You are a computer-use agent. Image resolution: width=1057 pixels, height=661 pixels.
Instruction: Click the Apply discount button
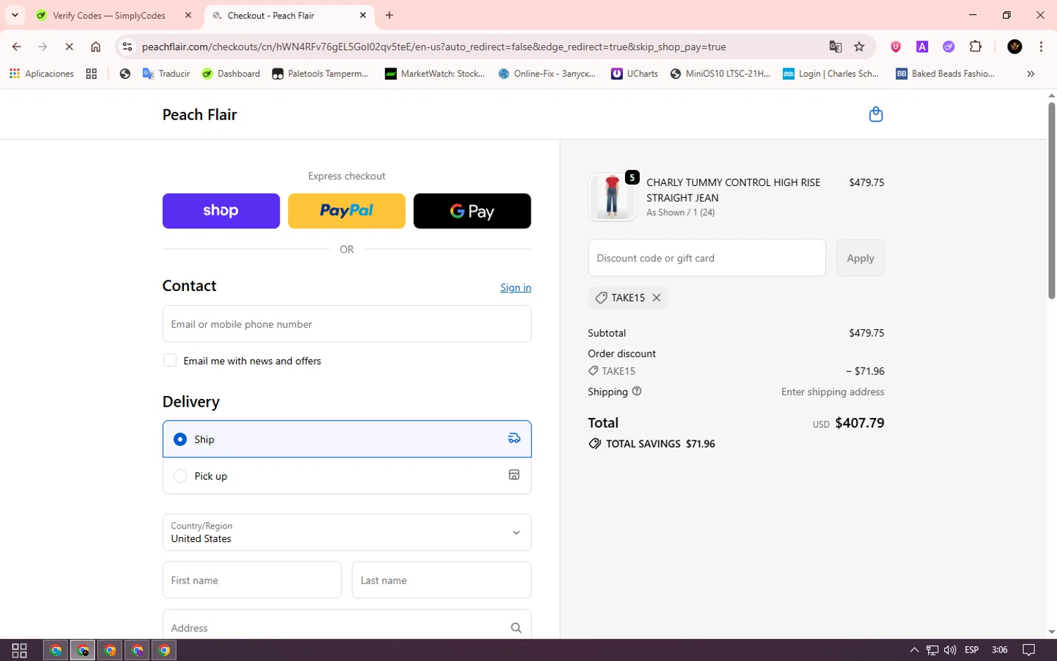click(x=860, y=258)
